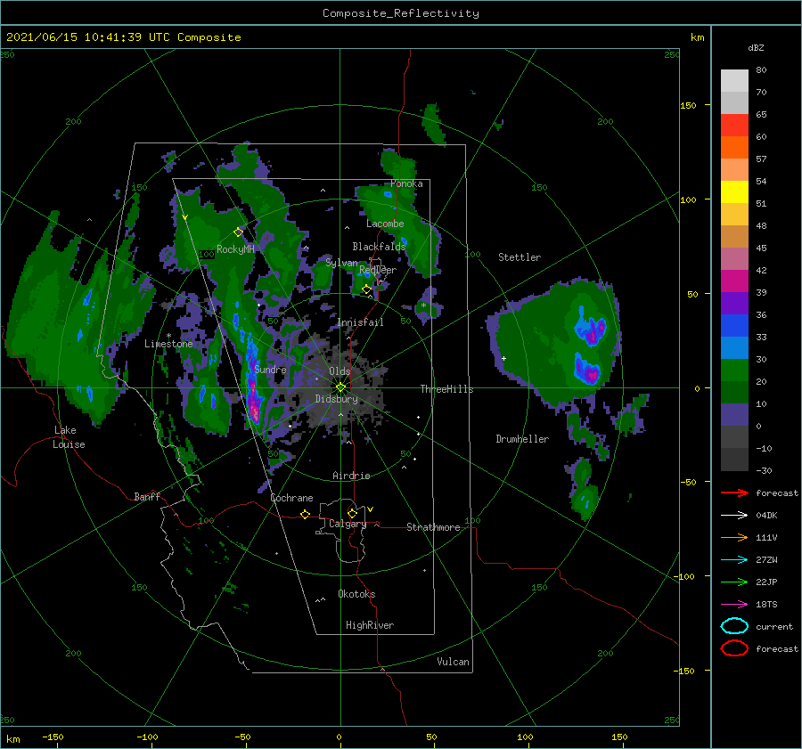
Task: Click the red forecast ellipse icon
Action: tap(734, 648)
